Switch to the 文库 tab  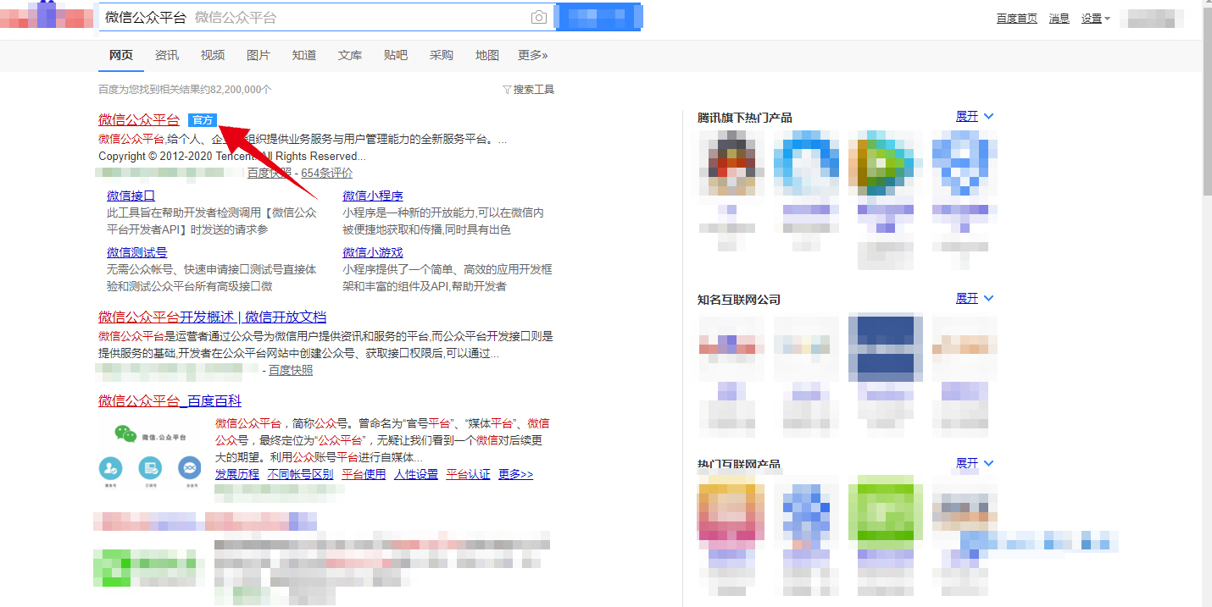(350, 55)
